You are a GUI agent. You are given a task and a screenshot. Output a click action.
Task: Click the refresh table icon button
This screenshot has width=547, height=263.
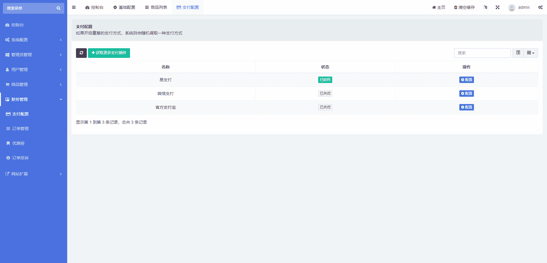click(81, 53)
